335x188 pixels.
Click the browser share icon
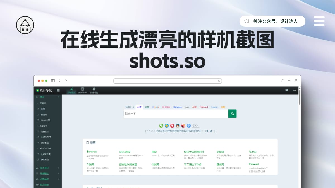coord(283,81)
